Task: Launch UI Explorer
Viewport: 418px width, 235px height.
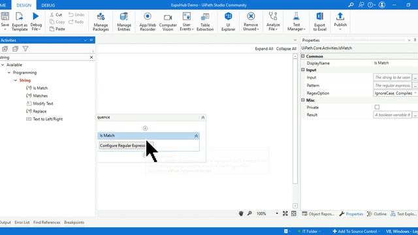Action: tap(228, 22)
